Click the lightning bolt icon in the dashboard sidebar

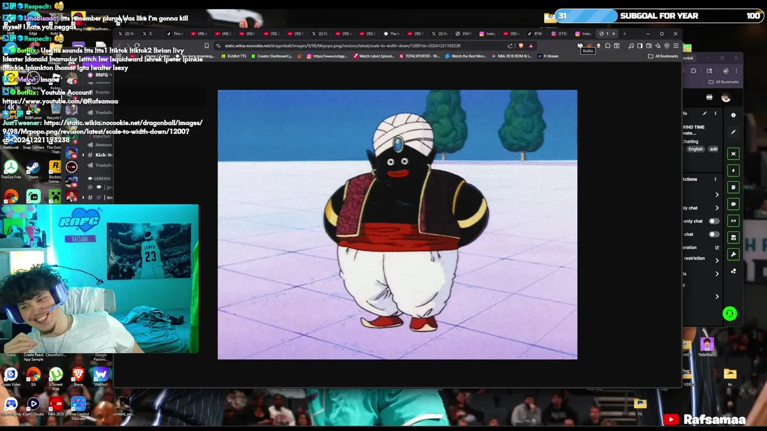pos(733,171)
